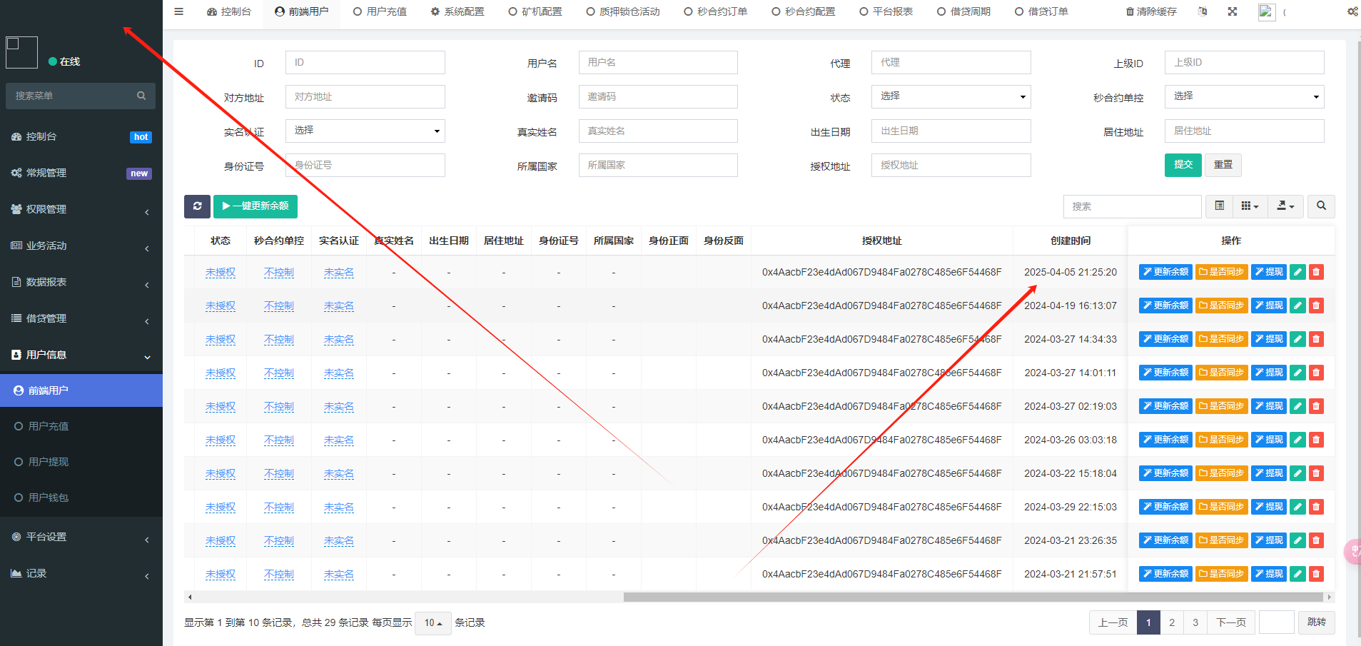Open the 秒合约单控 select dropdown
Viewport: 1361px width, 646px height.
point(1244,96)
